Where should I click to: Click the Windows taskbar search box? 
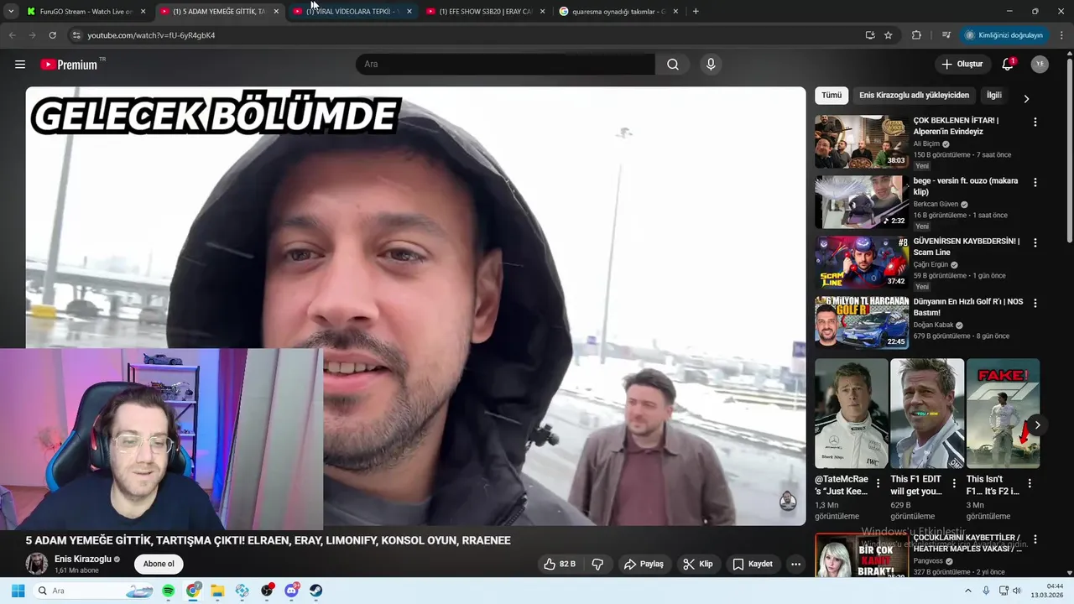[92, 591]
